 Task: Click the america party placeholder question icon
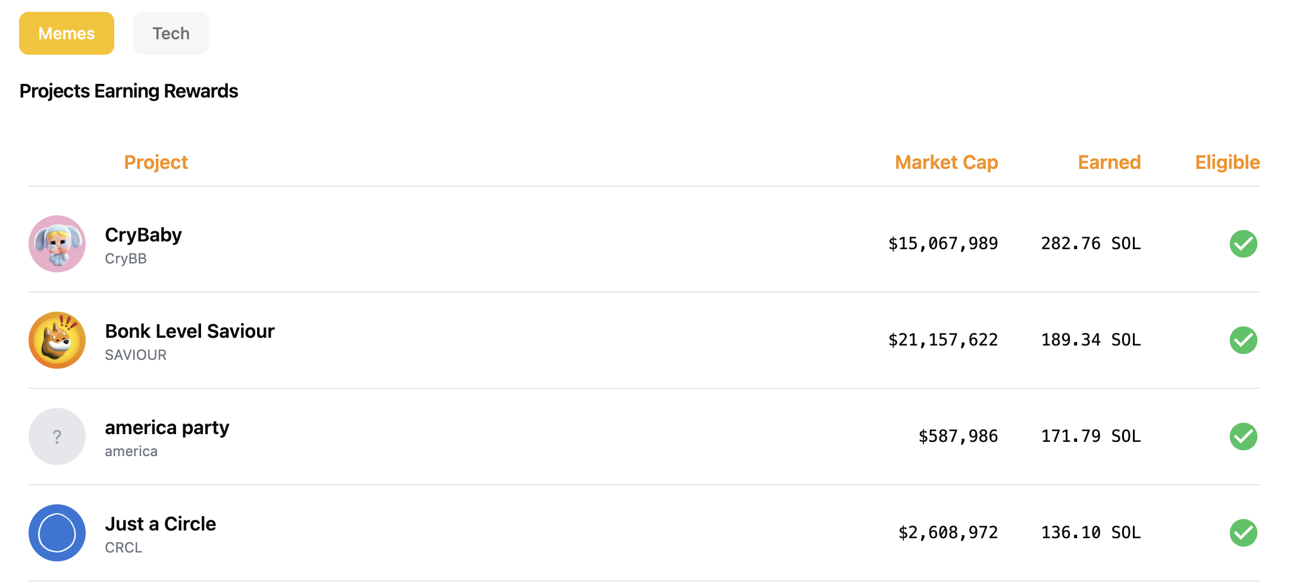click(57, 437)
